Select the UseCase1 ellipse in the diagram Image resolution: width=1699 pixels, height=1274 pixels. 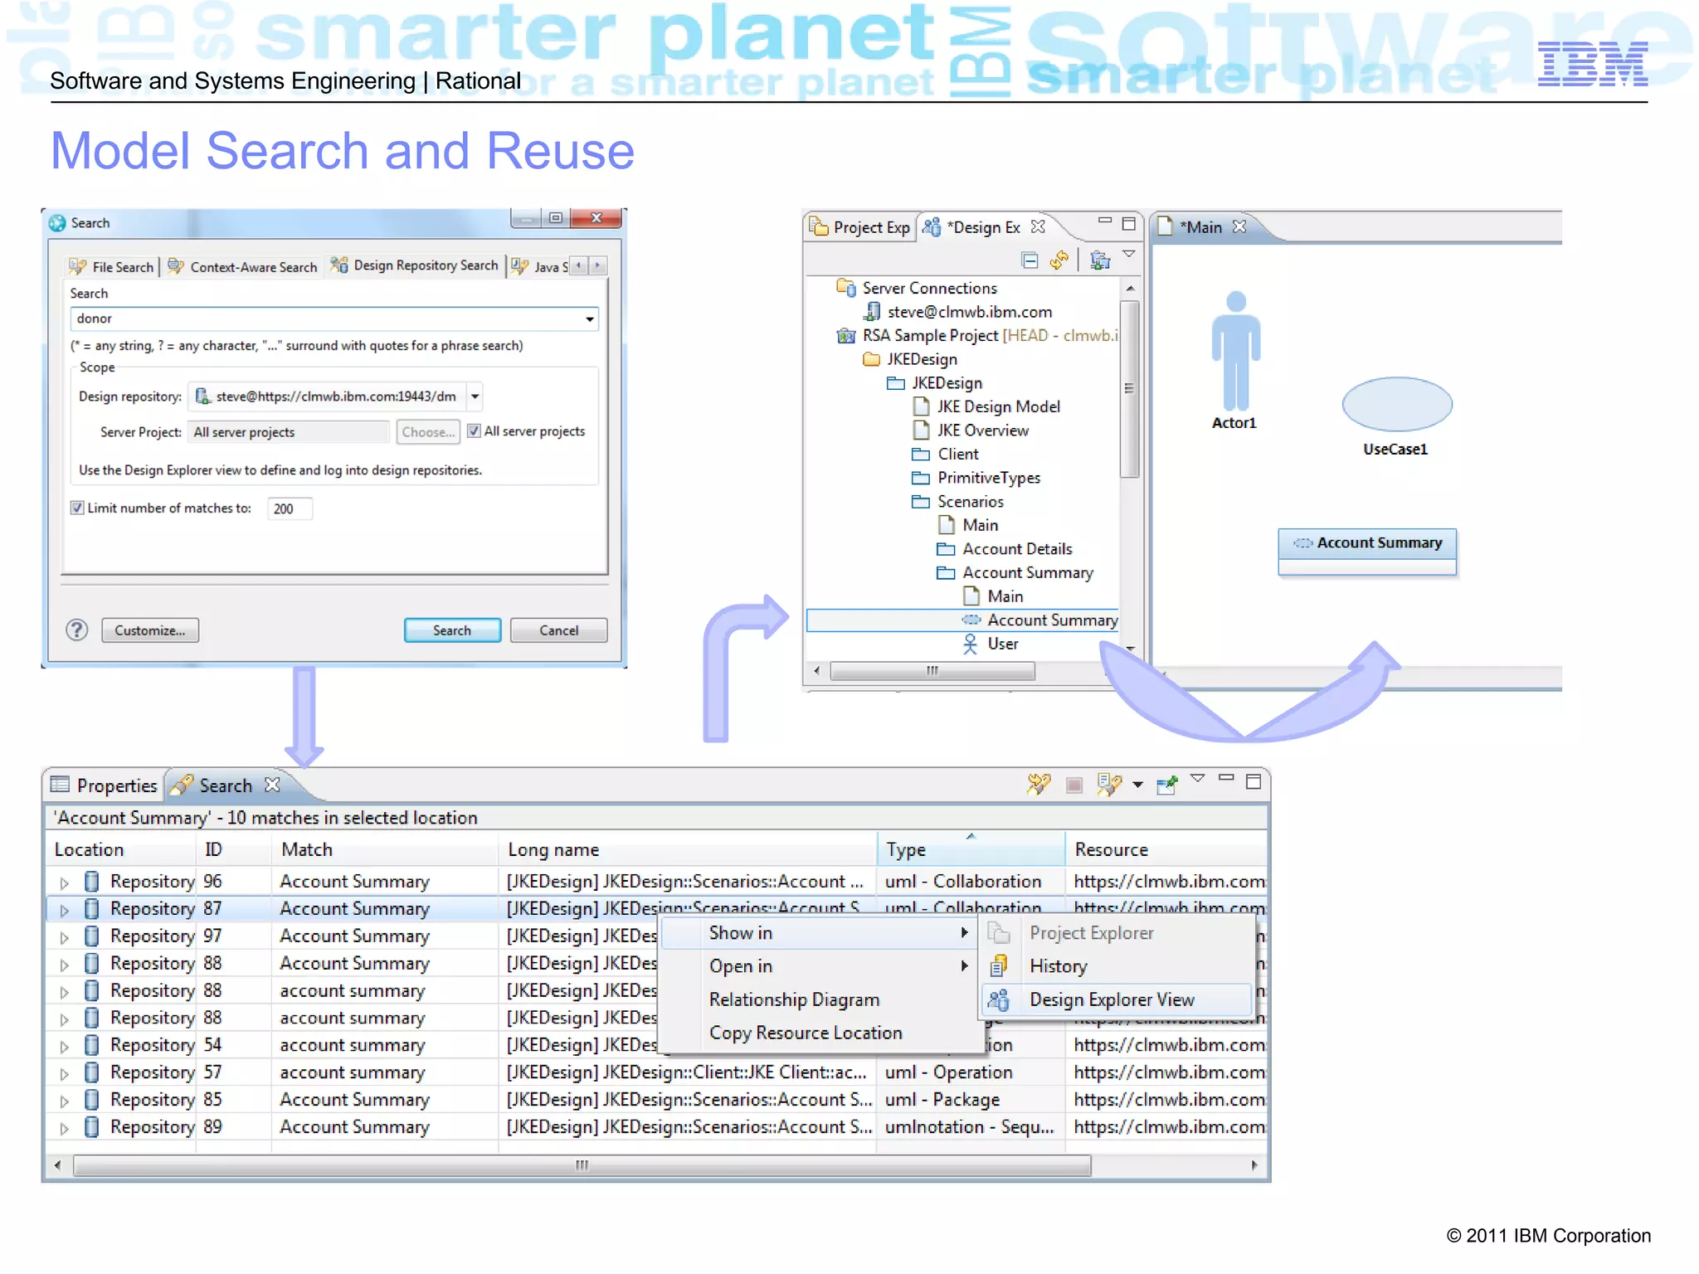[x=1397, y=404]
